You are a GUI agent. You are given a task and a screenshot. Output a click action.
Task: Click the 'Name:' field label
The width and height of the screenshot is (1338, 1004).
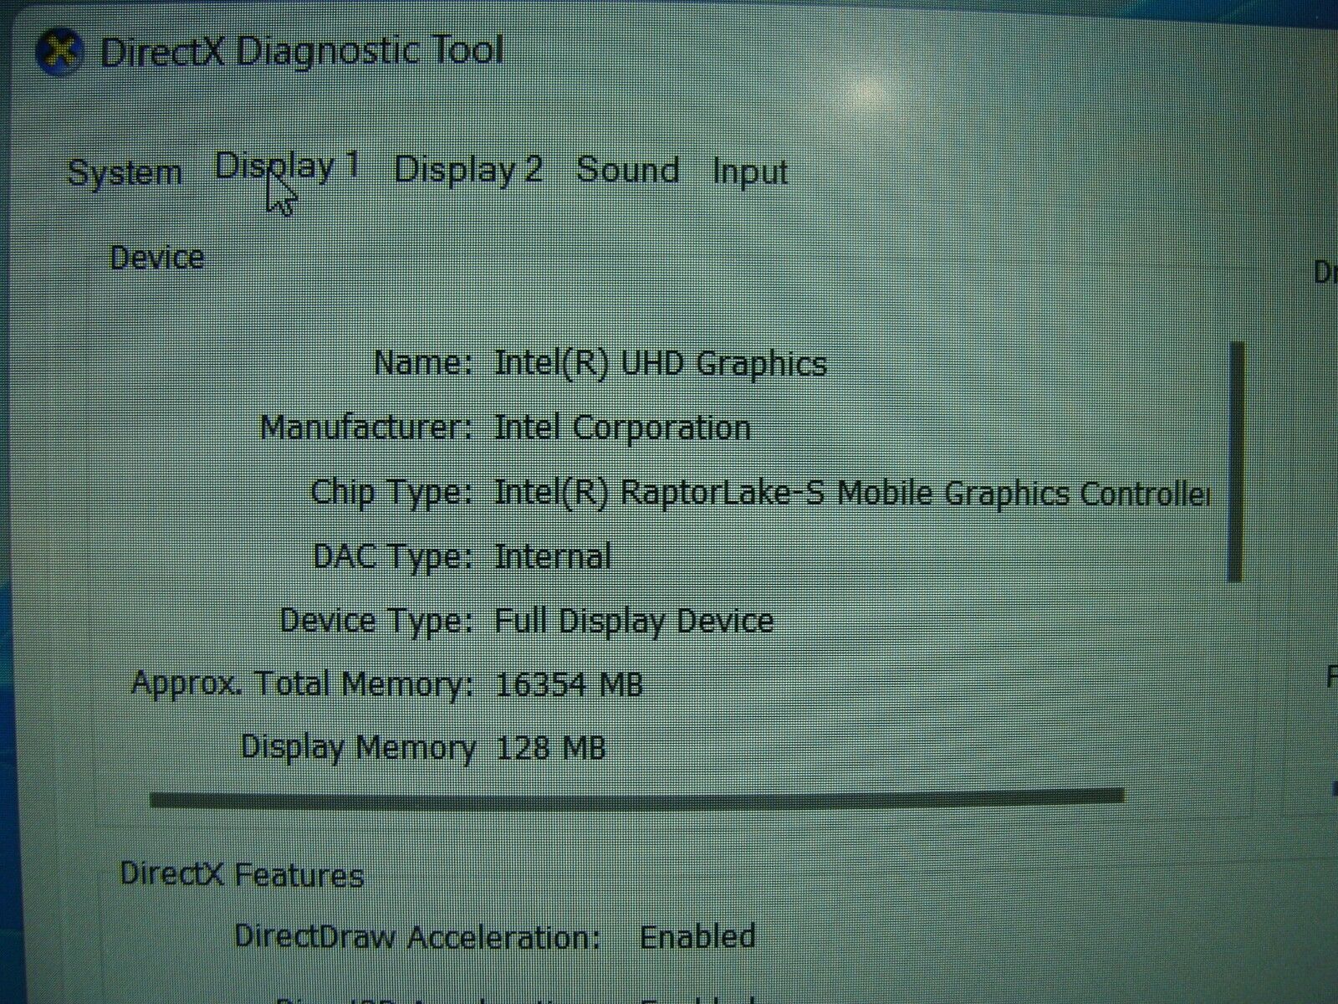423,363
